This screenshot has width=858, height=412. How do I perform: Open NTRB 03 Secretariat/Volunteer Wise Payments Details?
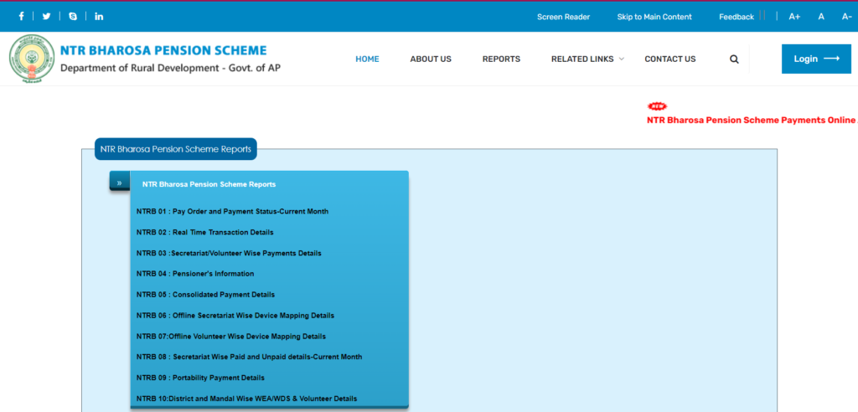pos(229,254)
